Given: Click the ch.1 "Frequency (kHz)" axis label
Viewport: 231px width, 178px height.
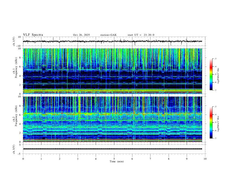Looking at the screenshot, I should click(16, 67).
